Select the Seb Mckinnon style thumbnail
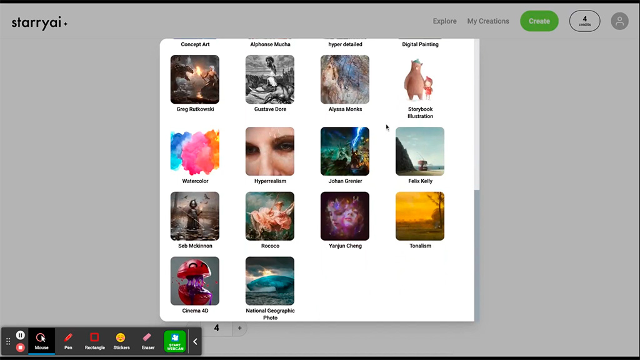The width and height of the screenshot is (640, 360). 195,216
